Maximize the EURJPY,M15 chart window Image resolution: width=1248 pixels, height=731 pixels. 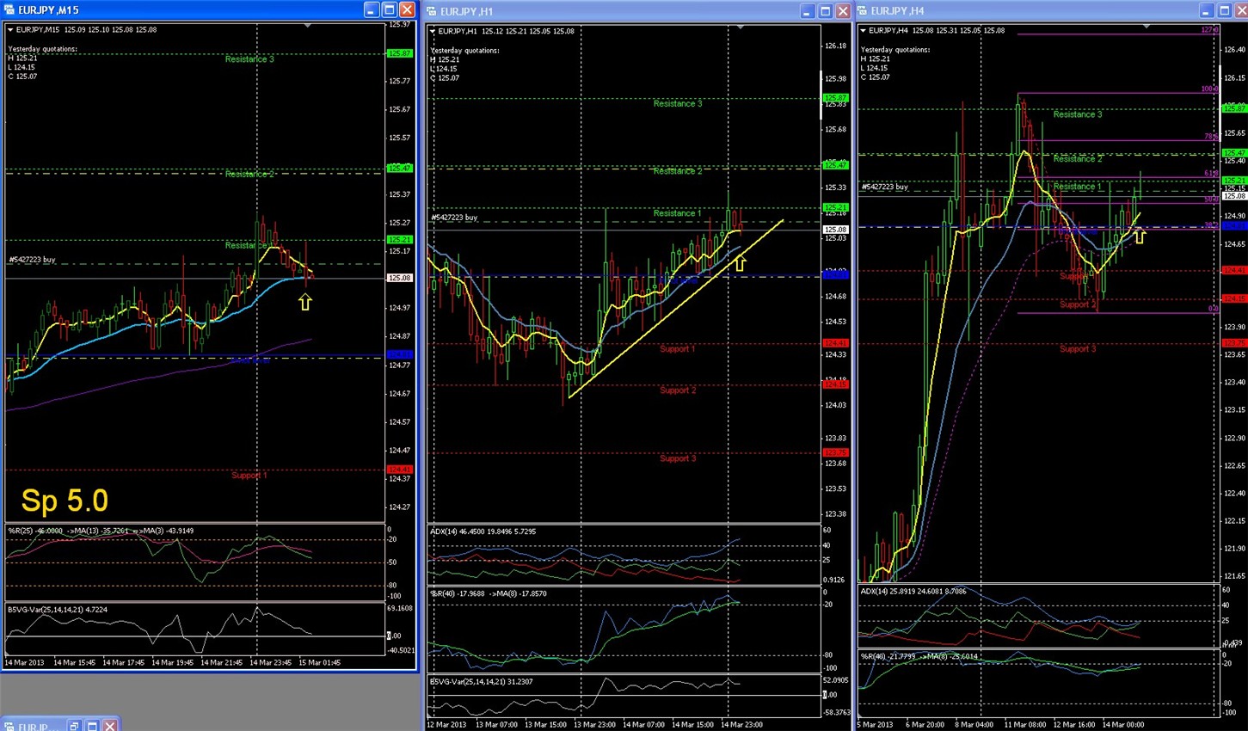389,9
